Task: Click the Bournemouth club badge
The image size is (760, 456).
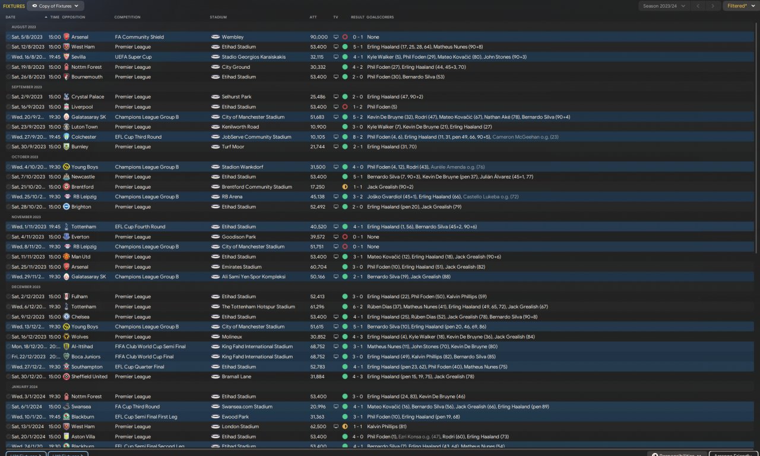Action: pos(66,76)
